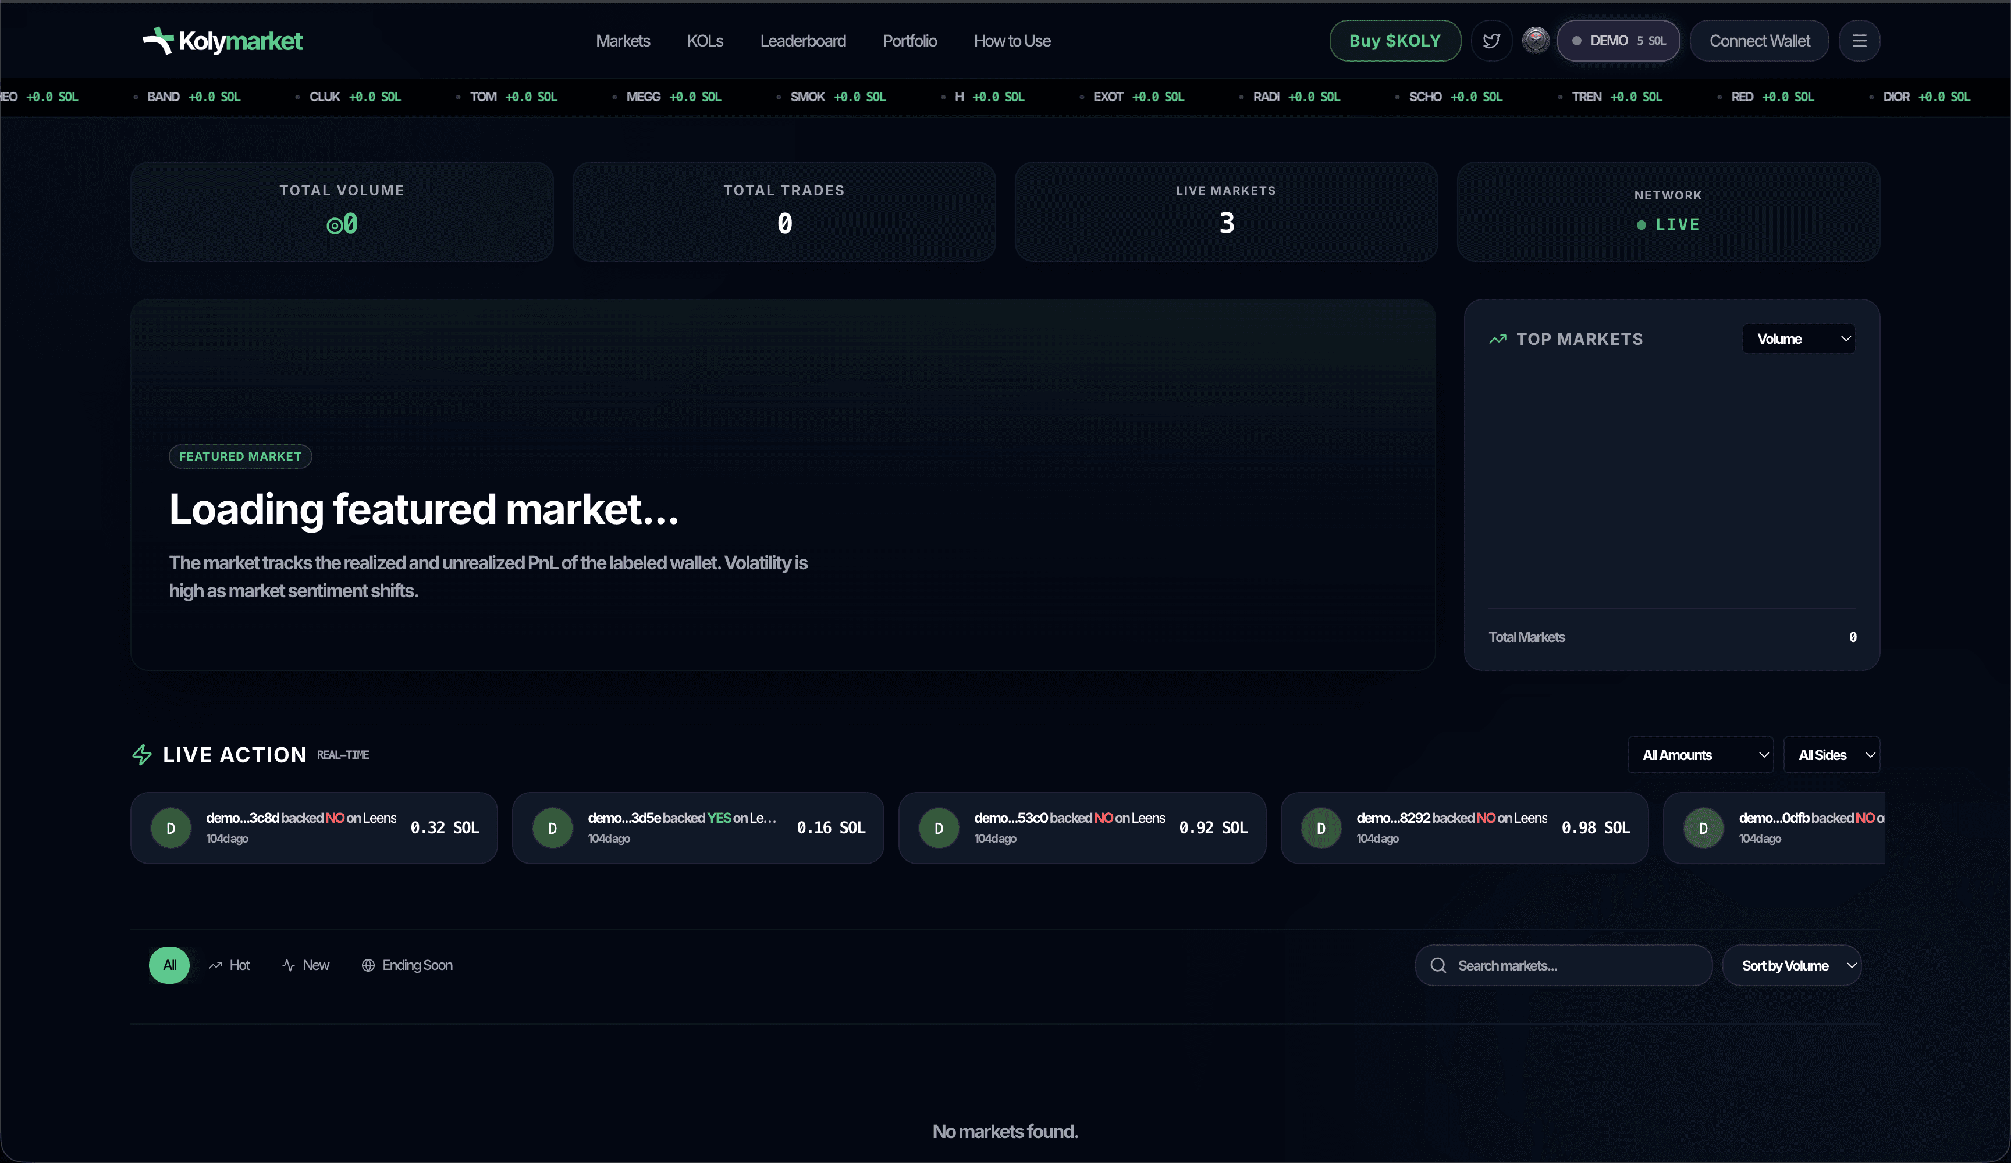Click the Loading featured market heading
Image resolution: width=2011 pixels, height=1163 pixels.
[424, 509]
